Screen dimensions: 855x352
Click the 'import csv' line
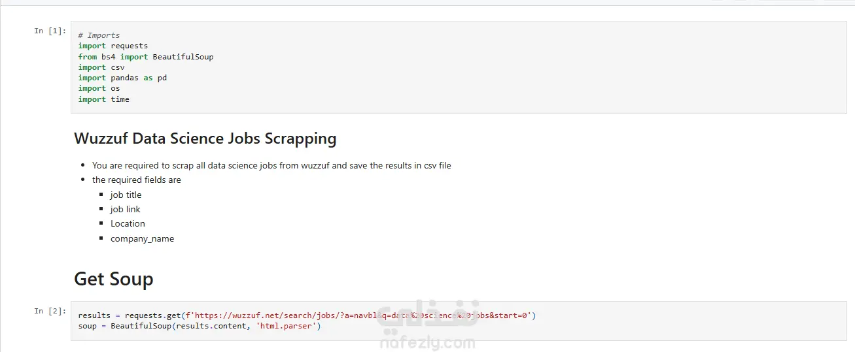[x=101, y=67]
